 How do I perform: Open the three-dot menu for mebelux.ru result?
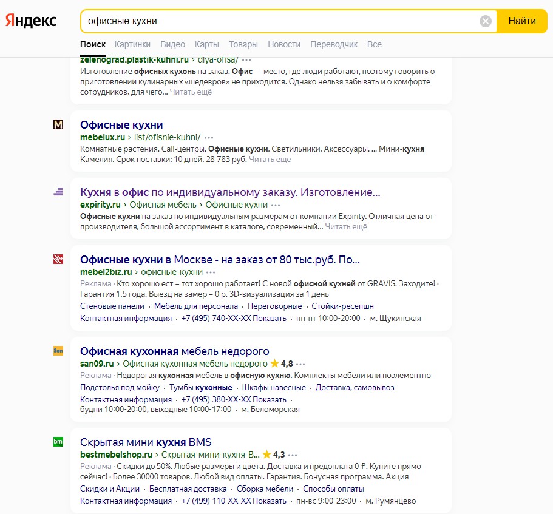click(209, 138)
